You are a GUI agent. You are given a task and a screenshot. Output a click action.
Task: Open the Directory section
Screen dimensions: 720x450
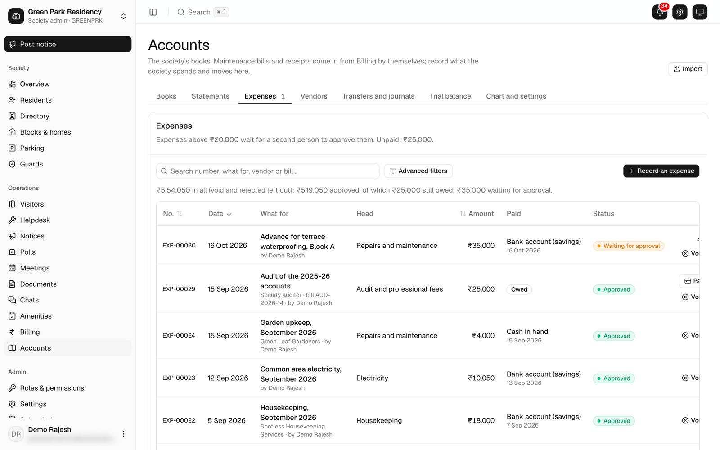67,116
